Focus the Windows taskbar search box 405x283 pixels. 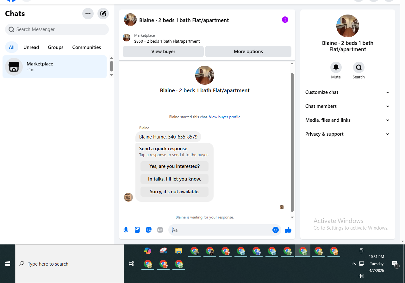pos(70,264)
